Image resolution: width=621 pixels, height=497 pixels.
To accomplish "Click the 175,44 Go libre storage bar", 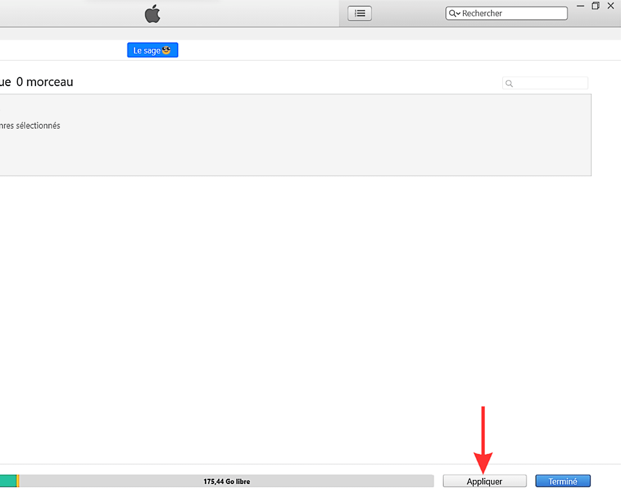I will [x=227, y=481].
